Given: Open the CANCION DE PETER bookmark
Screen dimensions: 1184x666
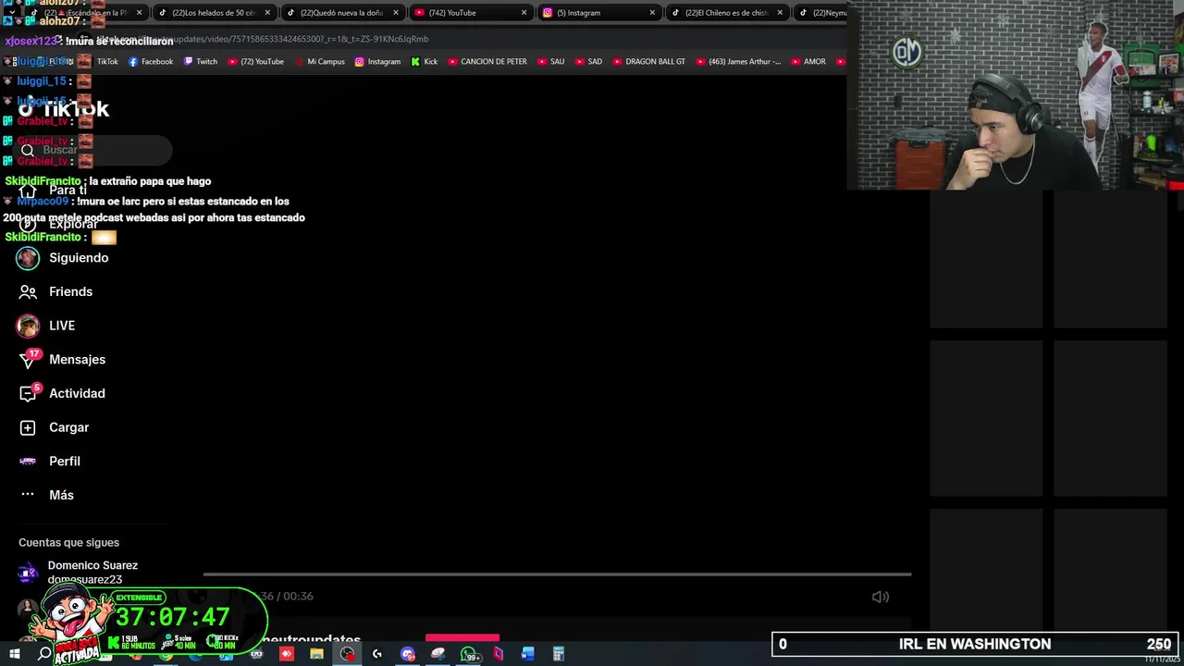Looking at the screenshot, I should (x=487, y=62).
